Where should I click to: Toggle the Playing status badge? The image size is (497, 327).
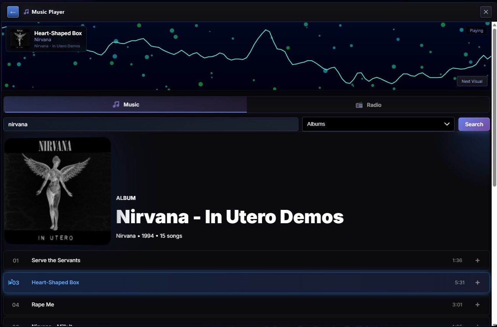click(x=476, y=31)
